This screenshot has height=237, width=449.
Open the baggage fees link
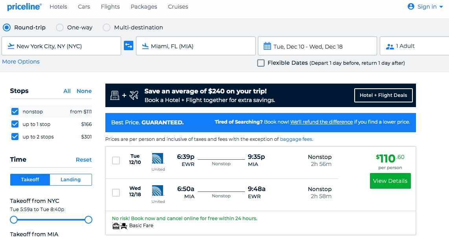296,139
